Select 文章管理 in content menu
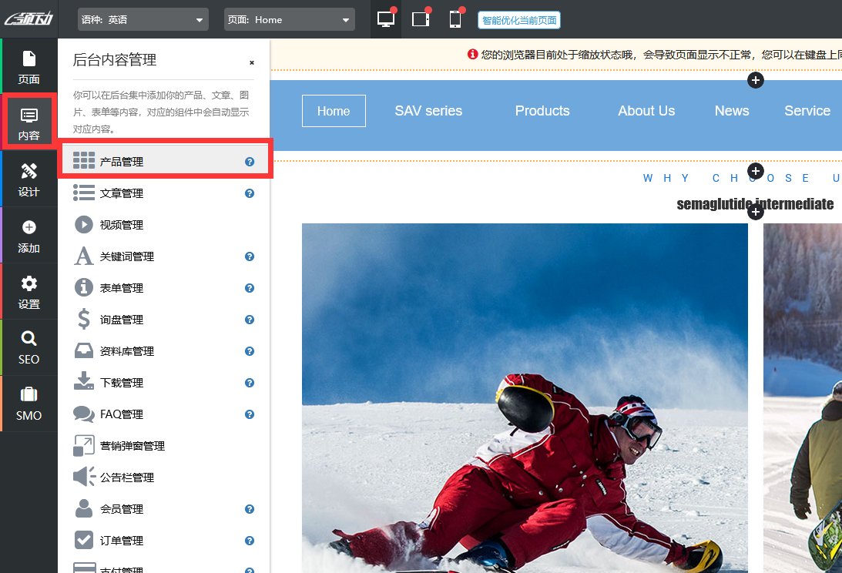Screen dimensions: 842x573 [x=122, y=193]
